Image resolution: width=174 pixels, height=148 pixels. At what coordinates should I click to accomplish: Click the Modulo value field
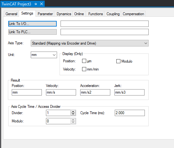(x=58, y=121)
